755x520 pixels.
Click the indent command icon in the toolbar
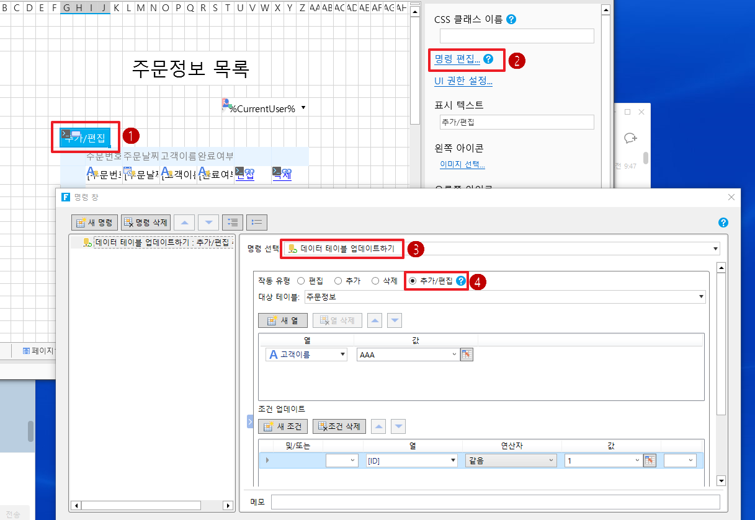[232, 223]
